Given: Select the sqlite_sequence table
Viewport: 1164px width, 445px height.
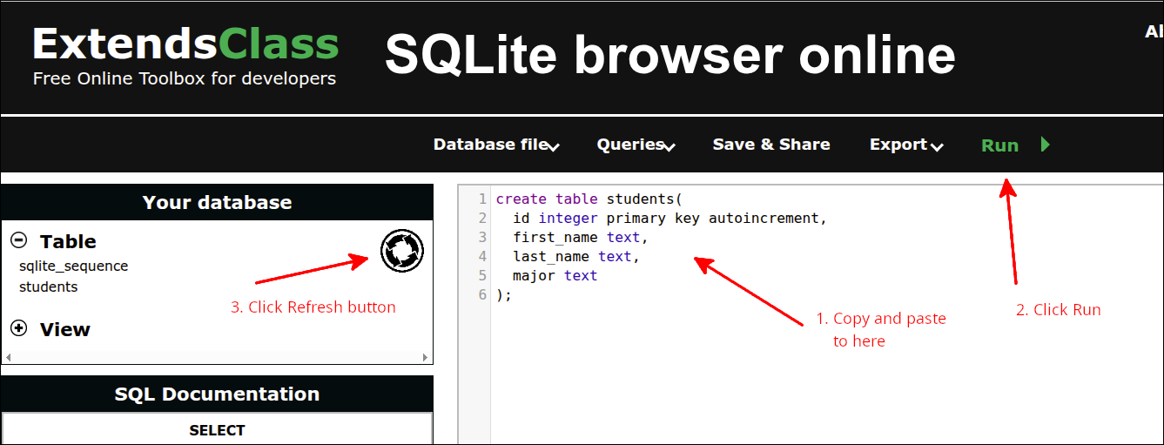Looking at the screenshot, I should tap(73, 266).
